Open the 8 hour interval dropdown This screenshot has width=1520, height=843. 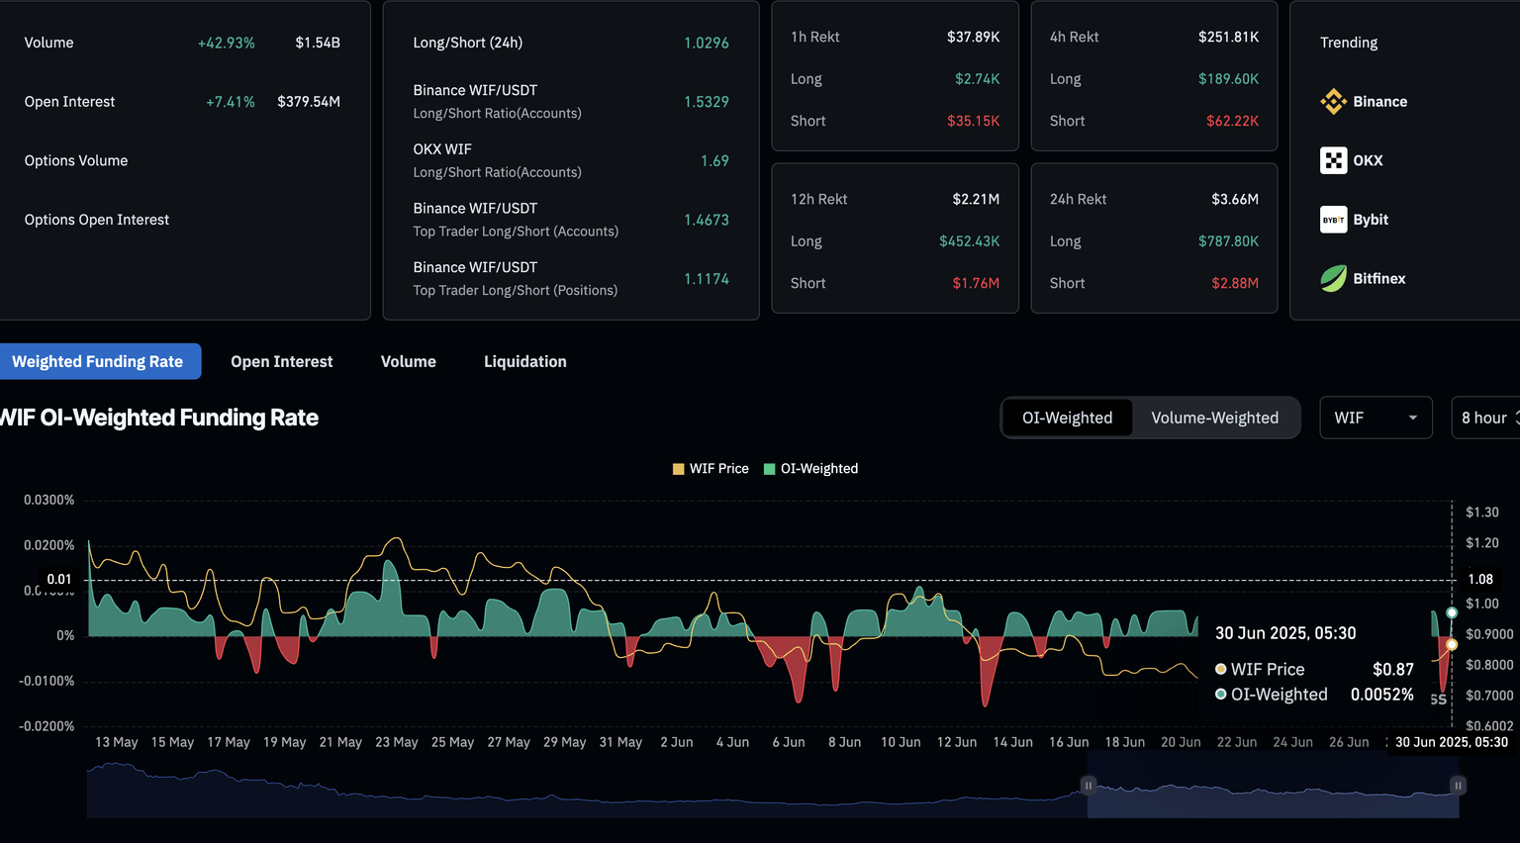[x=1486, y=419]
